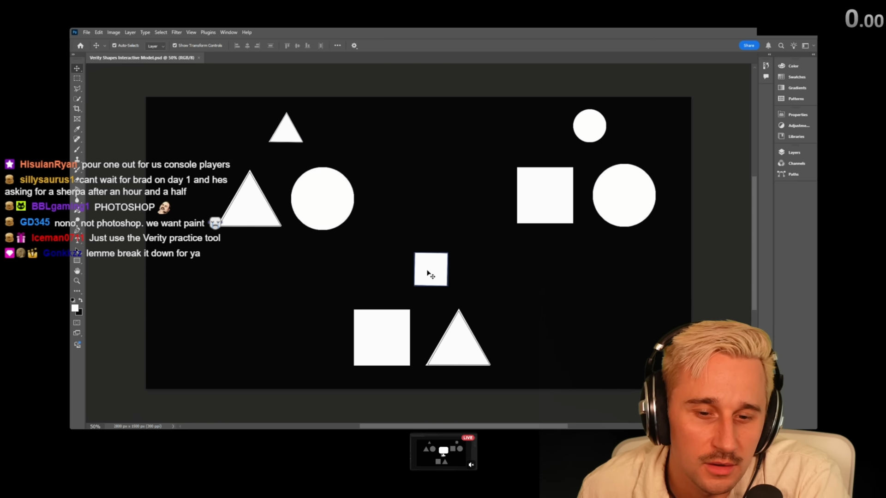This screenshot has height=498, width=886.
Task: Change screen mode icon in toolbar
Action: click(x=77, y=333)
